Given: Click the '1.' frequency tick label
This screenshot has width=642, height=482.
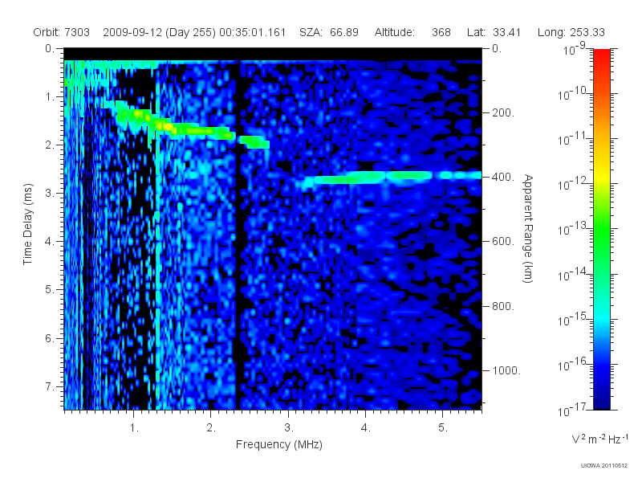Looking at the screenshot, I should tap(134, 428).
